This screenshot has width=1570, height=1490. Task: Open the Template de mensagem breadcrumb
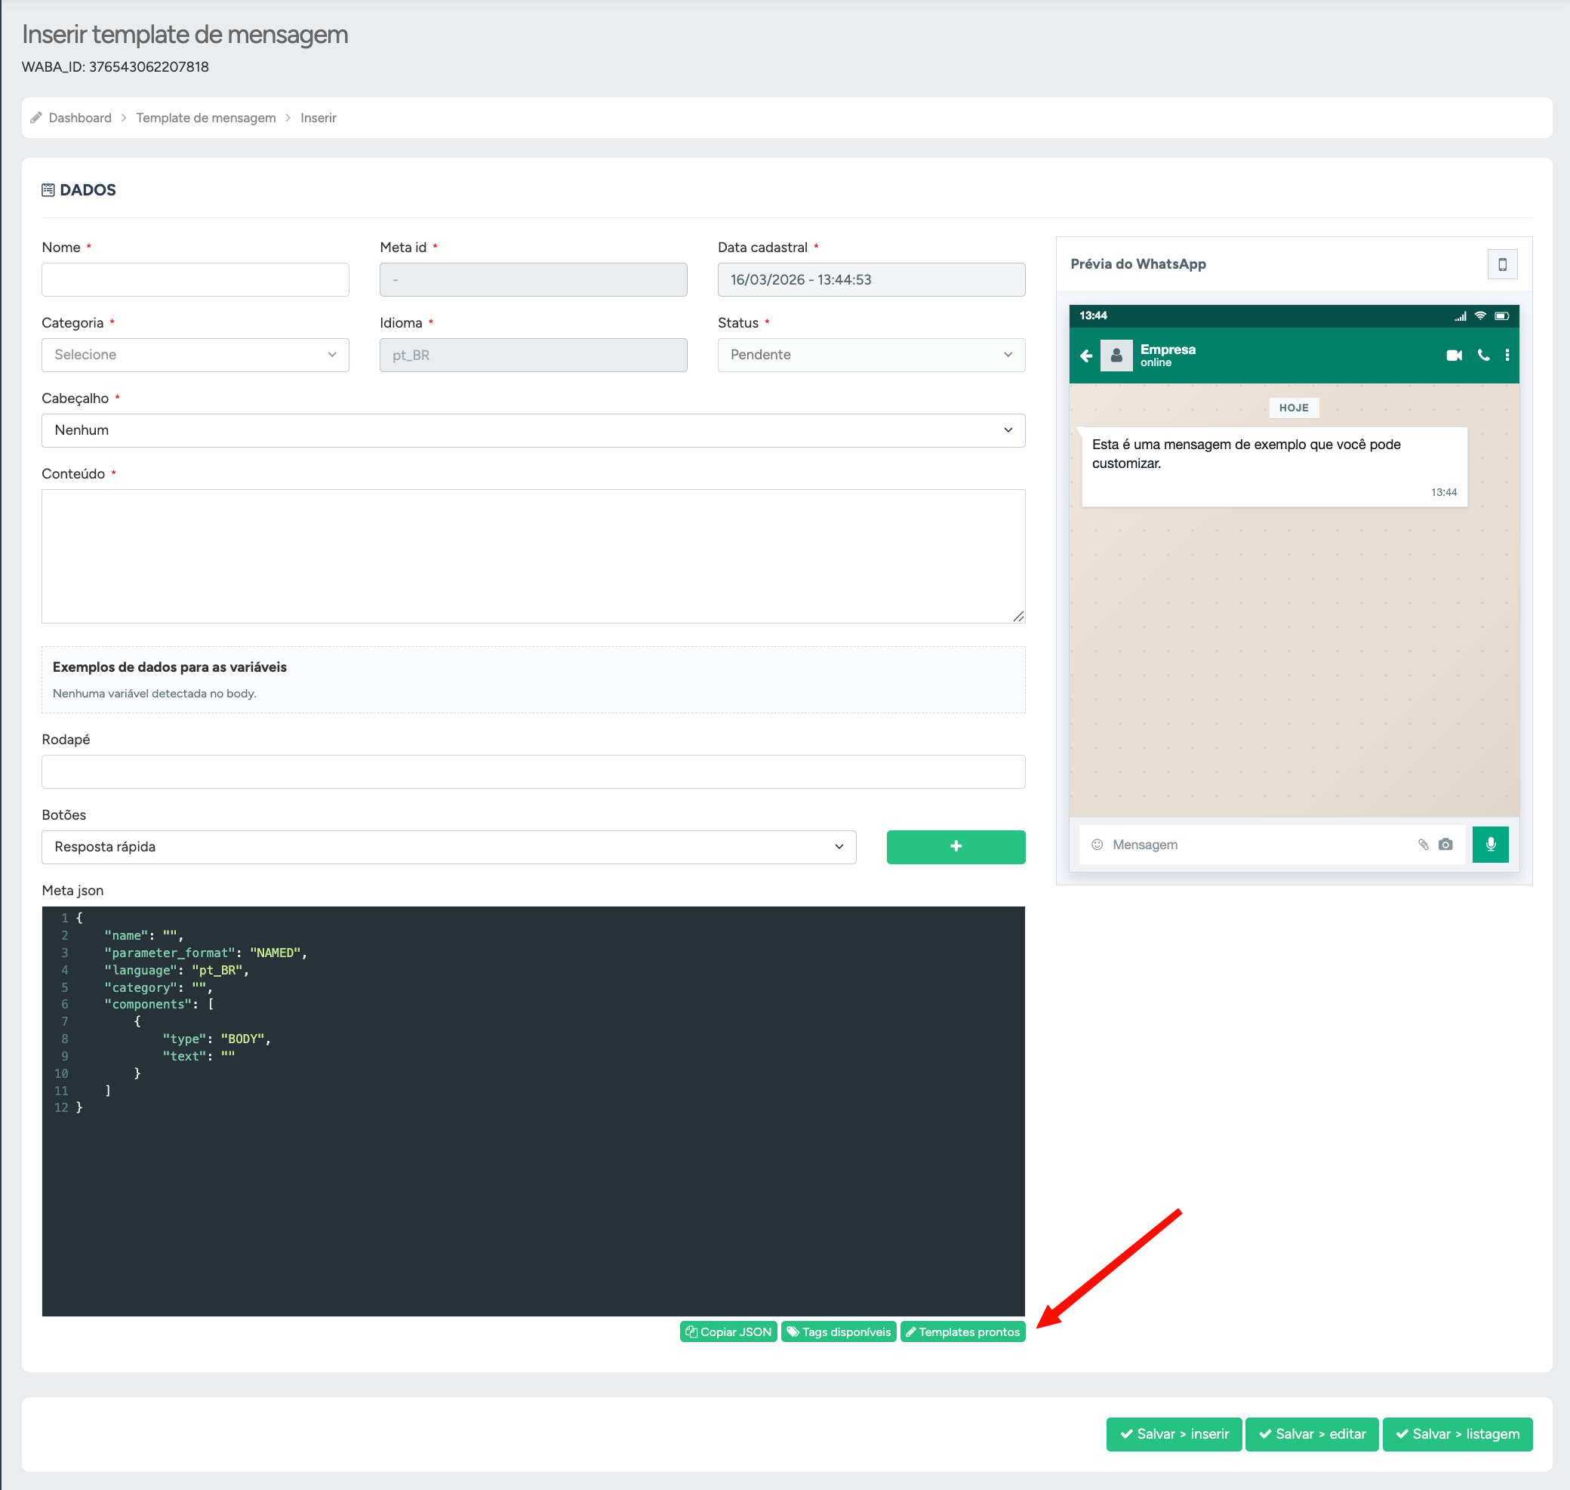pyautogui.click(x=205, y=118)
